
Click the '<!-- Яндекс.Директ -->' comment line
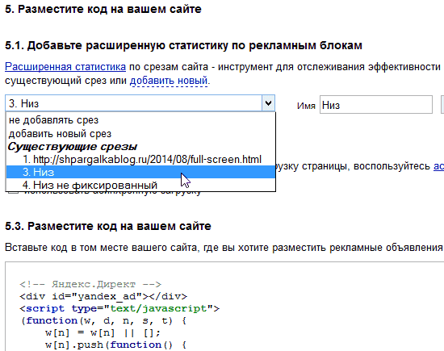tap(90, 284)
